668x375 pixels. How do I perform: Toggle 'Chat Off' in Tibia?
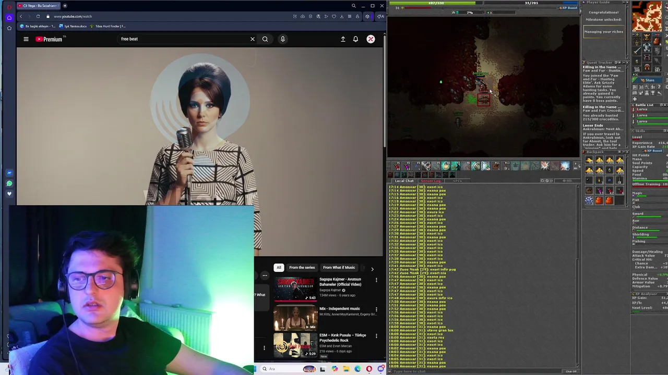[571, 371]
